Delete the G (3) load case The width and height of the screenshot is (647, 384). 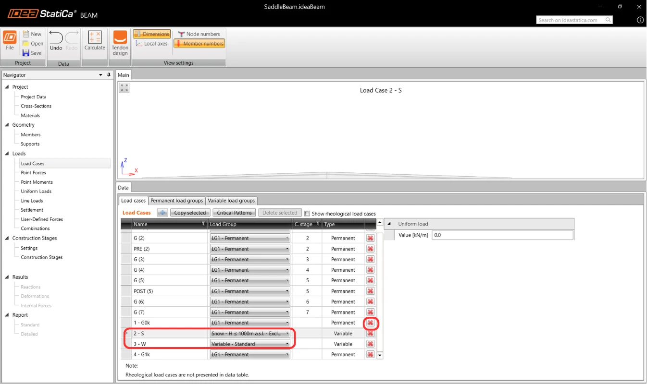point(370,259)
